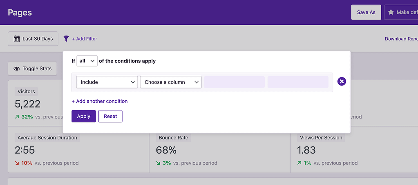
Task: Click the second disabled filter value field
Action: click(x=298, y=82)
